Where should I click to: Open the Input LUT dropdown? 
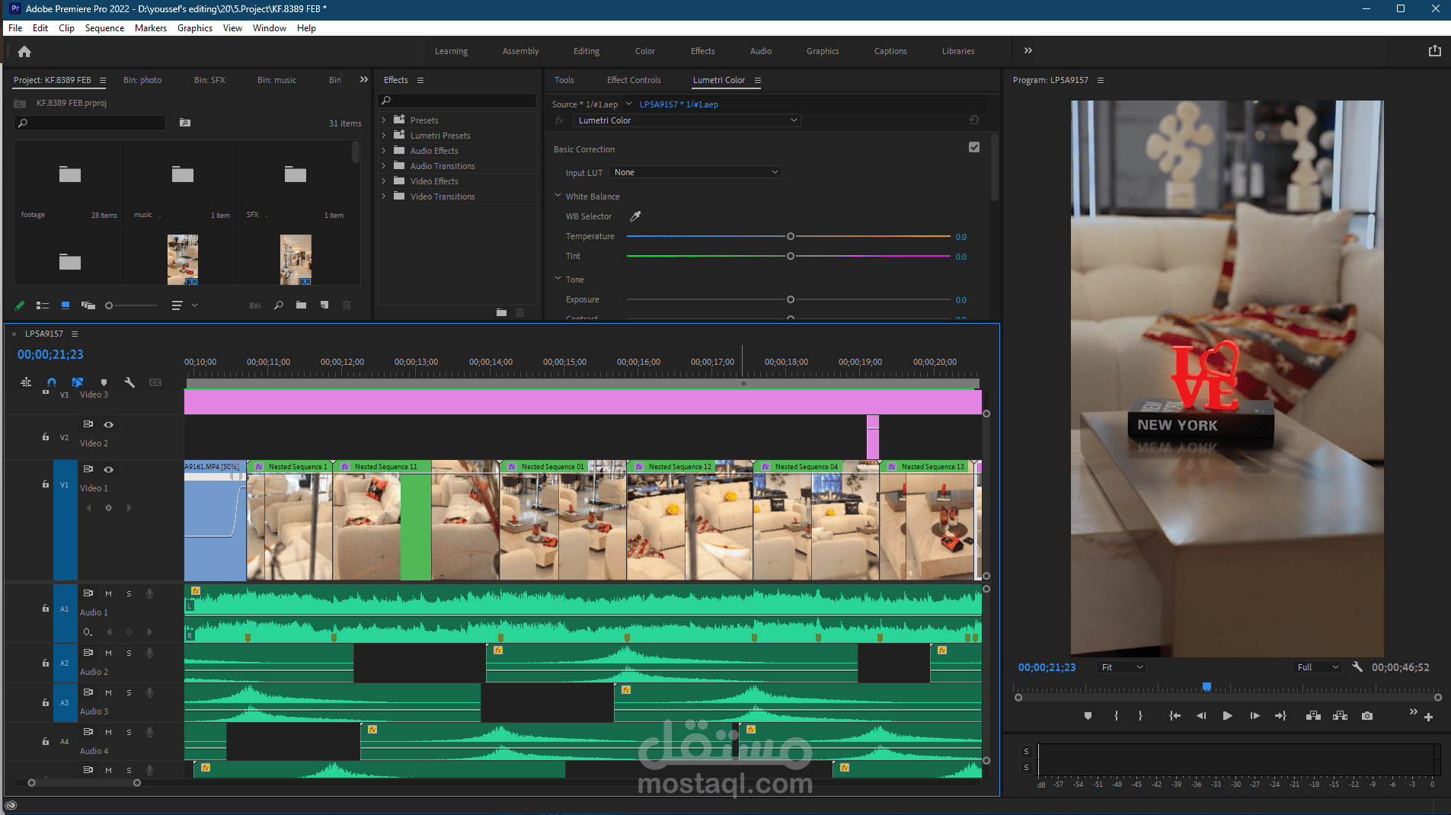(695, 172)
